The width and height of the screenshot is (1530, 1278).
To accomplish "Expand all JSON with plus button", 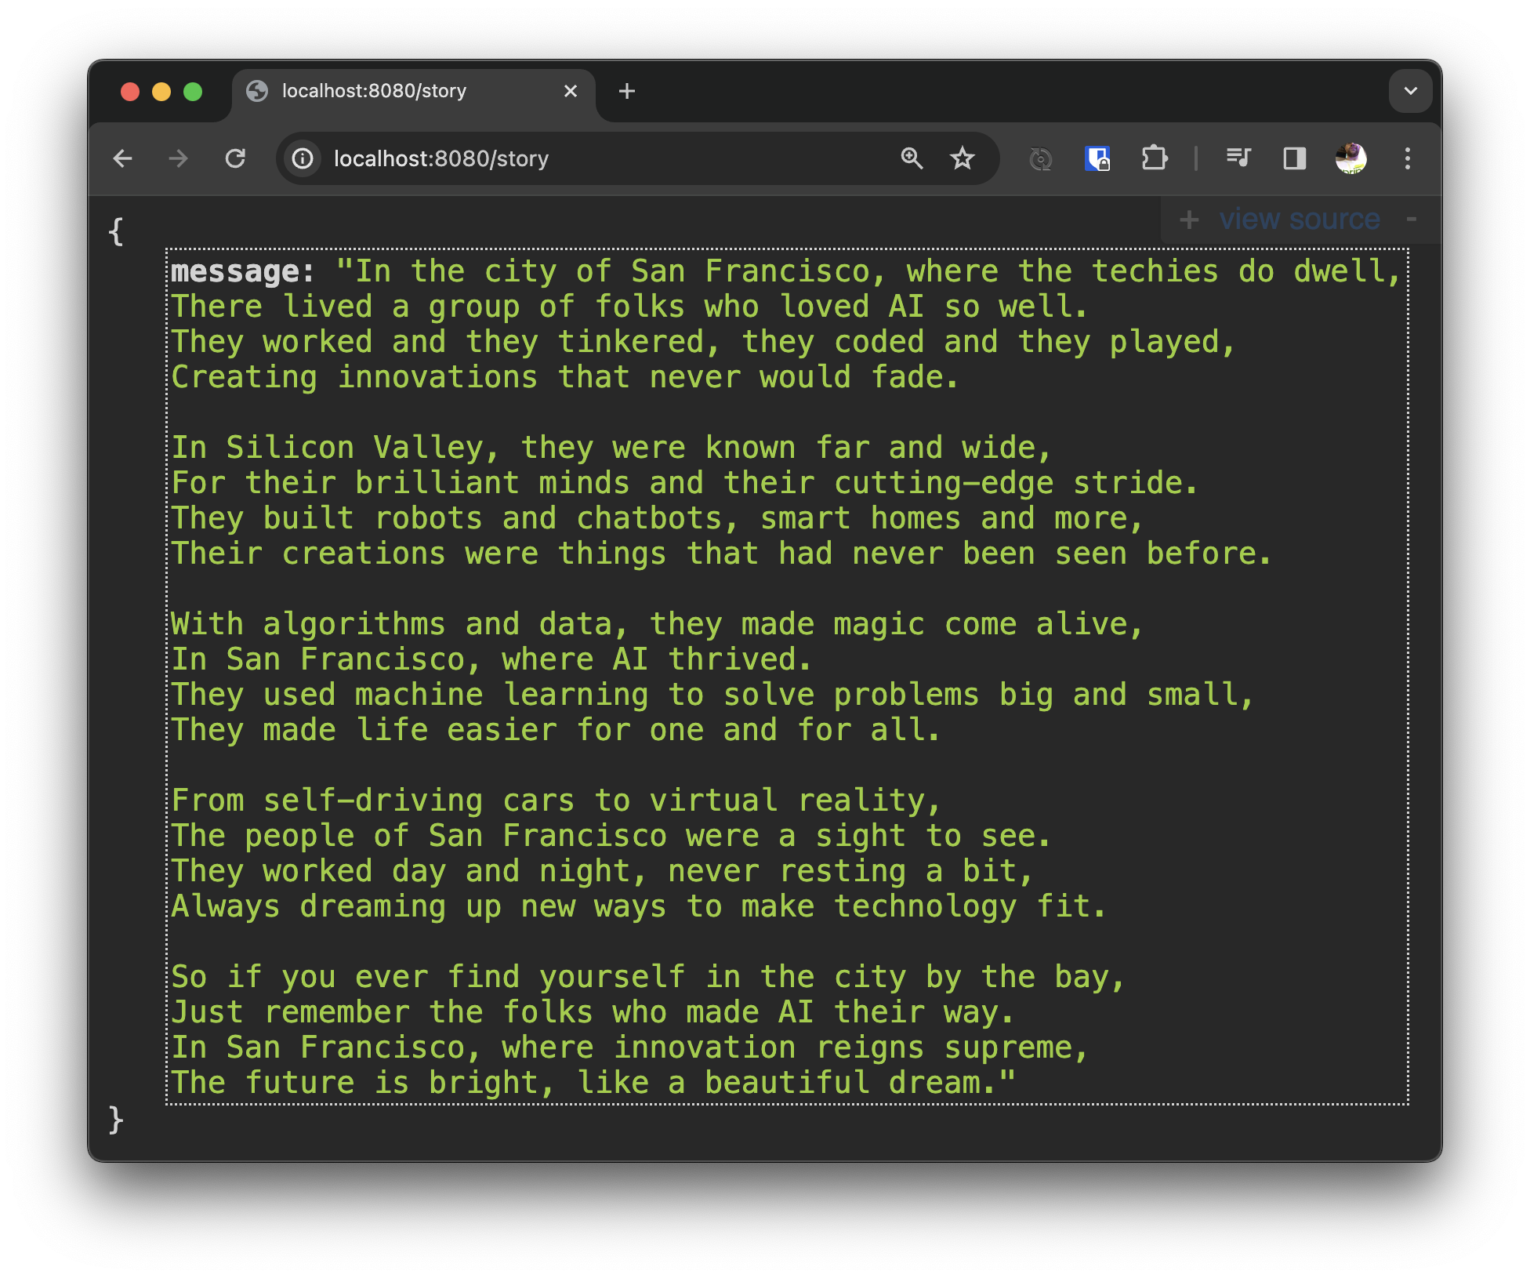I will tap(1189, 220).
